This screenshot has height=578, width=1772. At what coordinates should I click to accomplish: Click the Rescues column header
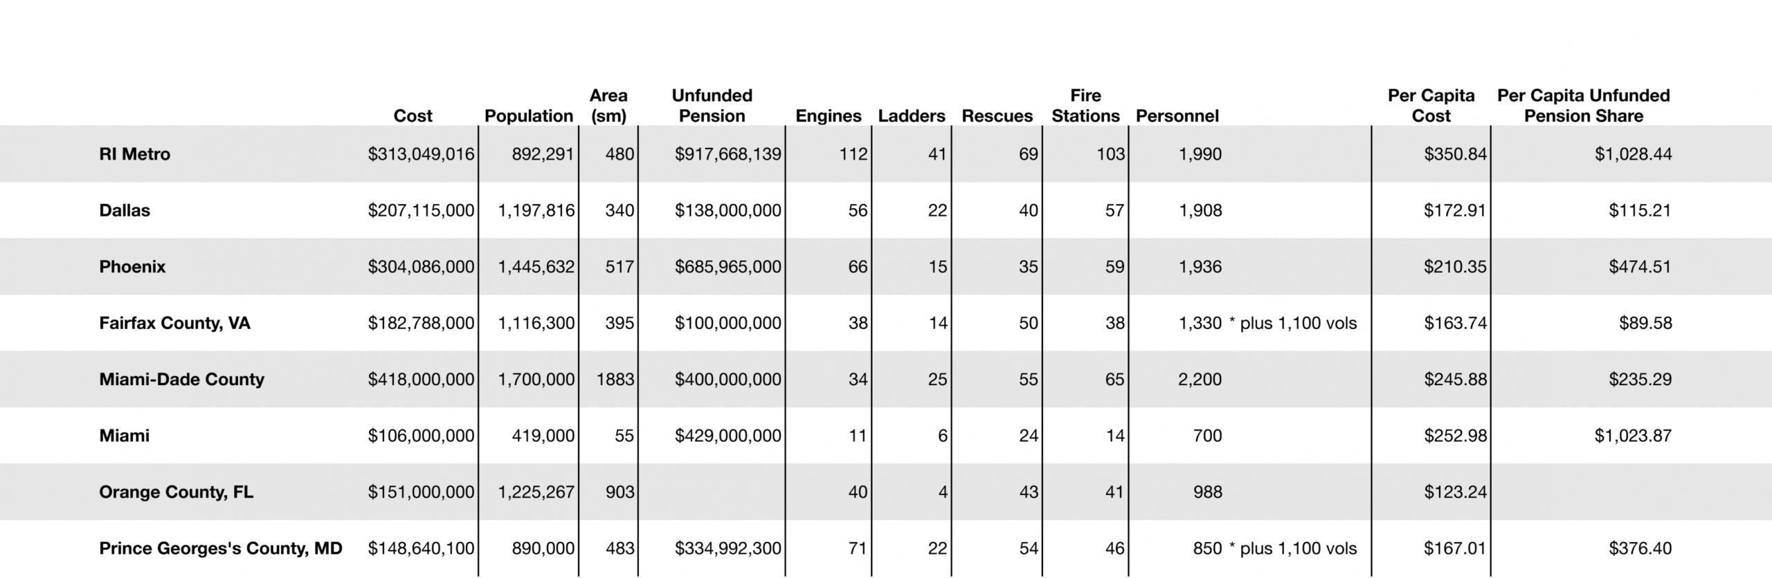coord(997,116)
